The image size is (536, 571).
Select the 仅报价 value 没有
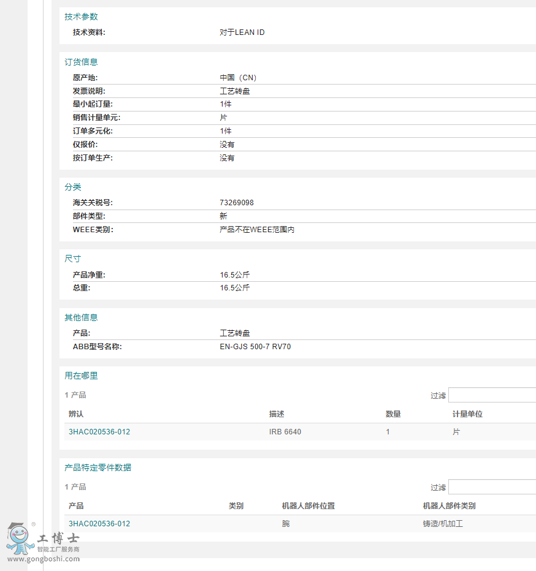click(227, 145)
